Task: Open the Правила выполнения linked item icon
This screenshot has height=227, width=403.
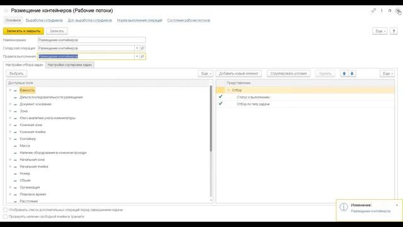Action: click(143, 56)
